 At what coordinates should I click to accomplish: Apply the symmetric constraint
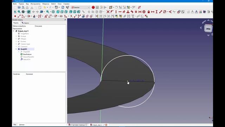click(140, 12)
